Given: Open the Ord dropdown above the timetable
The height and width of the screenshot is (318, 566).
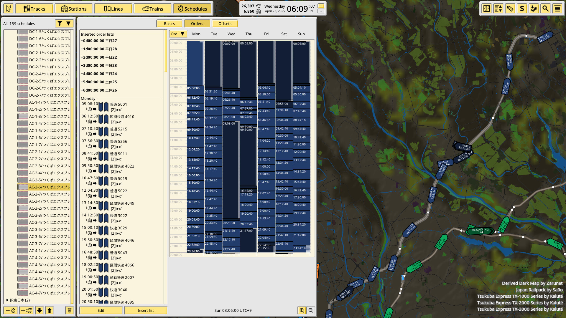Looking at the screenshot, I should [x=178, y=34].
